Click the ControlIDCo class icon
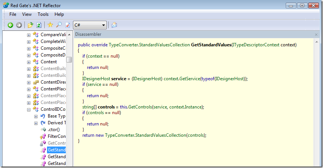 pyautogui.click(x=36, y=109)
